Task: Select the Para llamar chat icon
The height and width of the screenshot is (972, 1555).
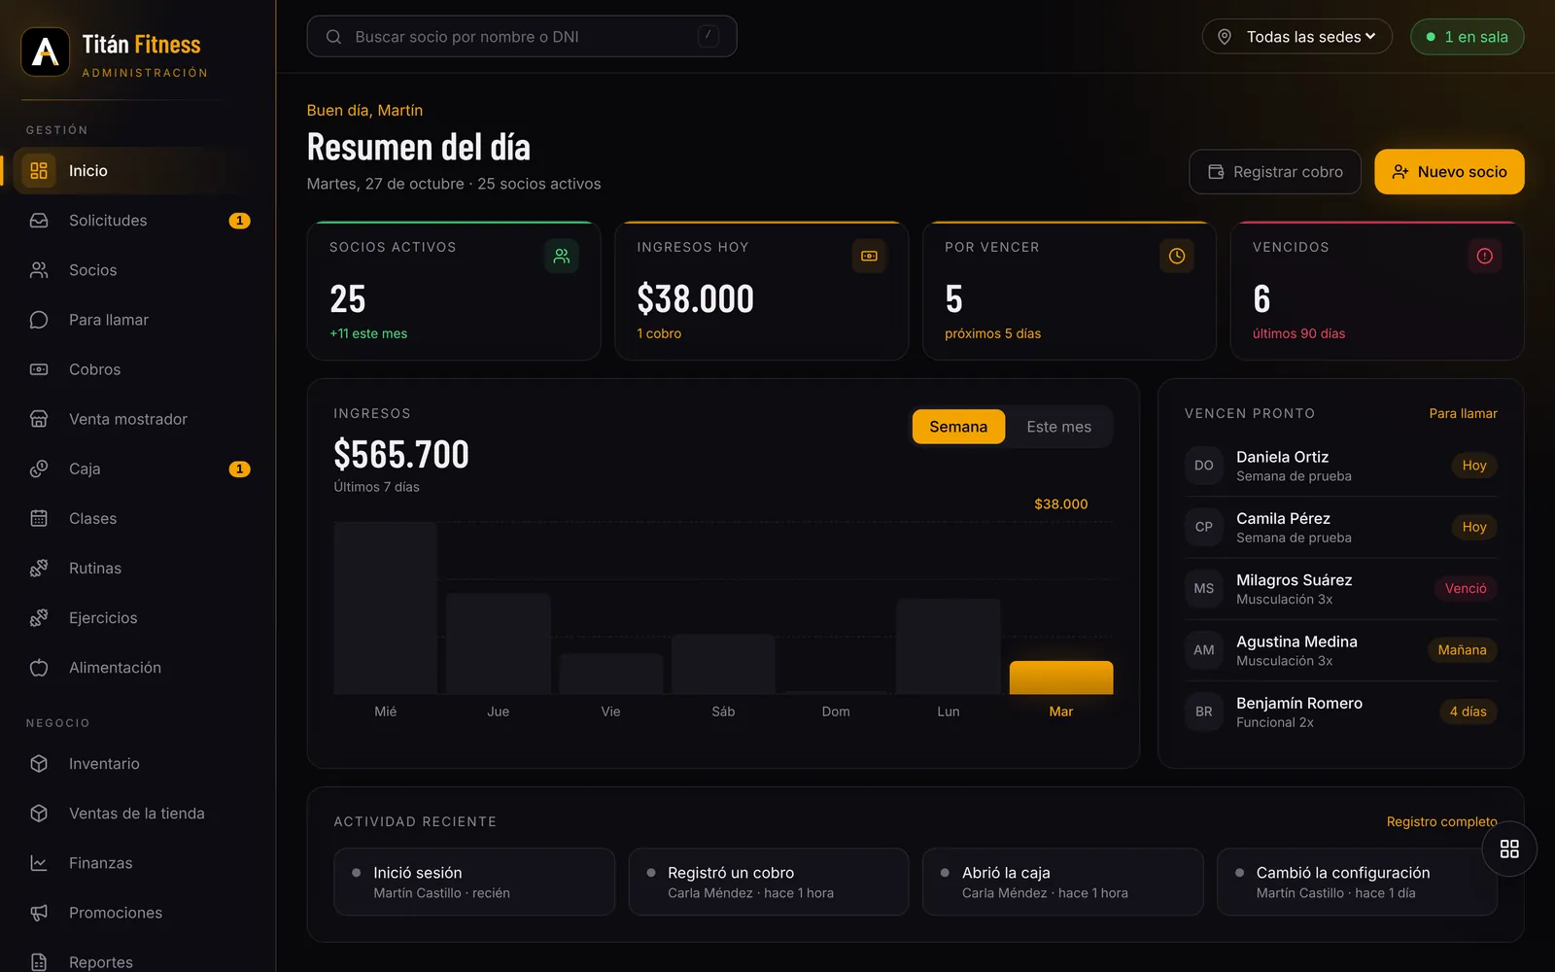Action: (x=39, y=320)
